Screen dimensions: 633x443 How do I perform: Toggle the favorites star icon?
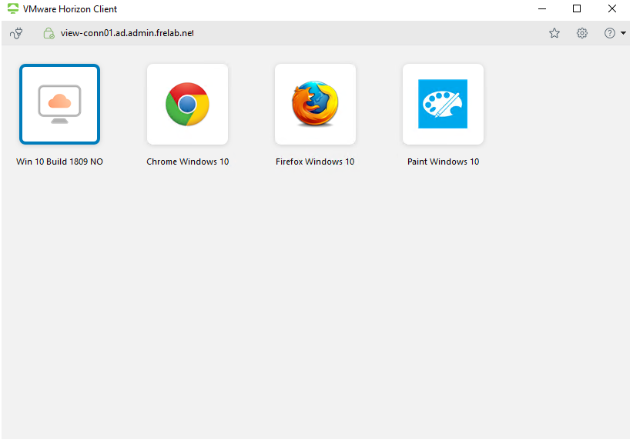click(554, 33)
